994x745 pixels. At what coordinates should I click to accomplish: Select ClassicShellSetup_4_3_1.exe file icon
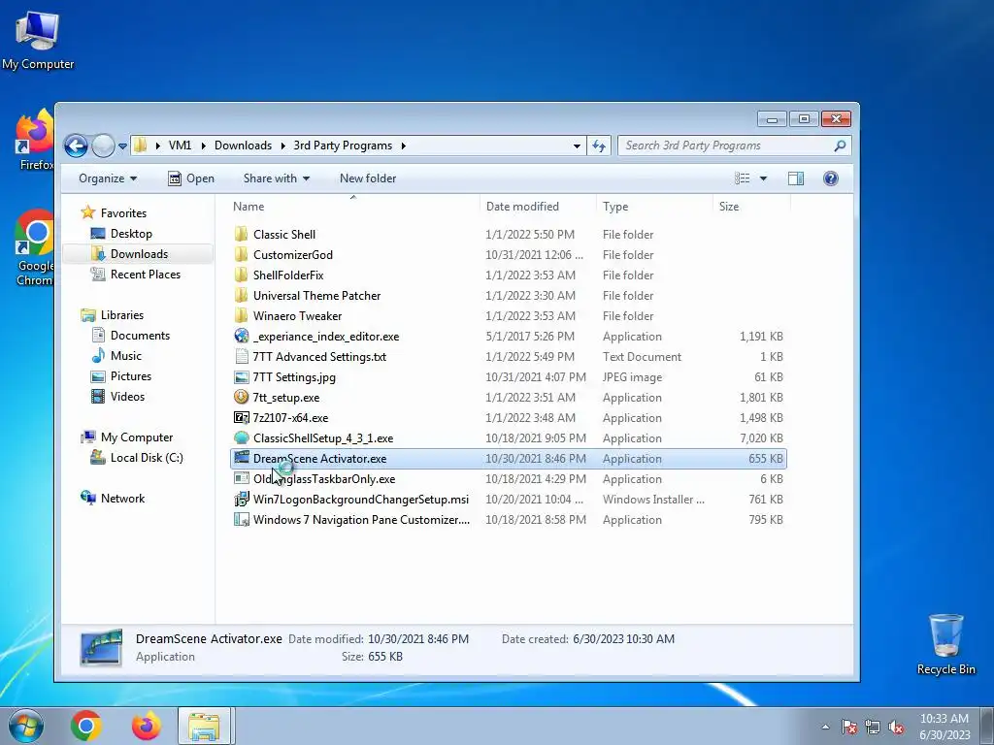(241, 437)
